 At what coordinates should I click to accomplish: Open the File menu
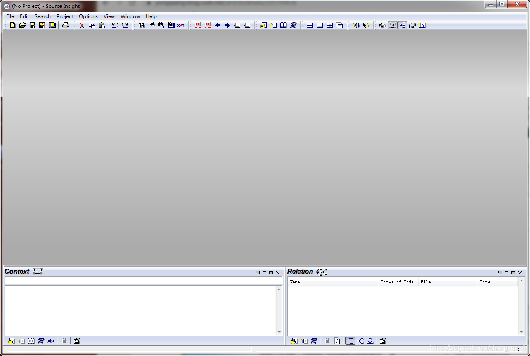(10, 16)
